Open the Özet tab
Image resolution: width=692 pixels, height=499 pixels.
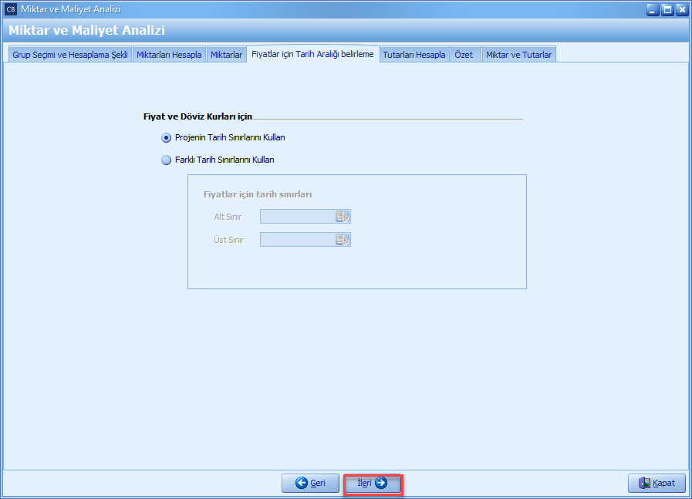coord(464,55)
